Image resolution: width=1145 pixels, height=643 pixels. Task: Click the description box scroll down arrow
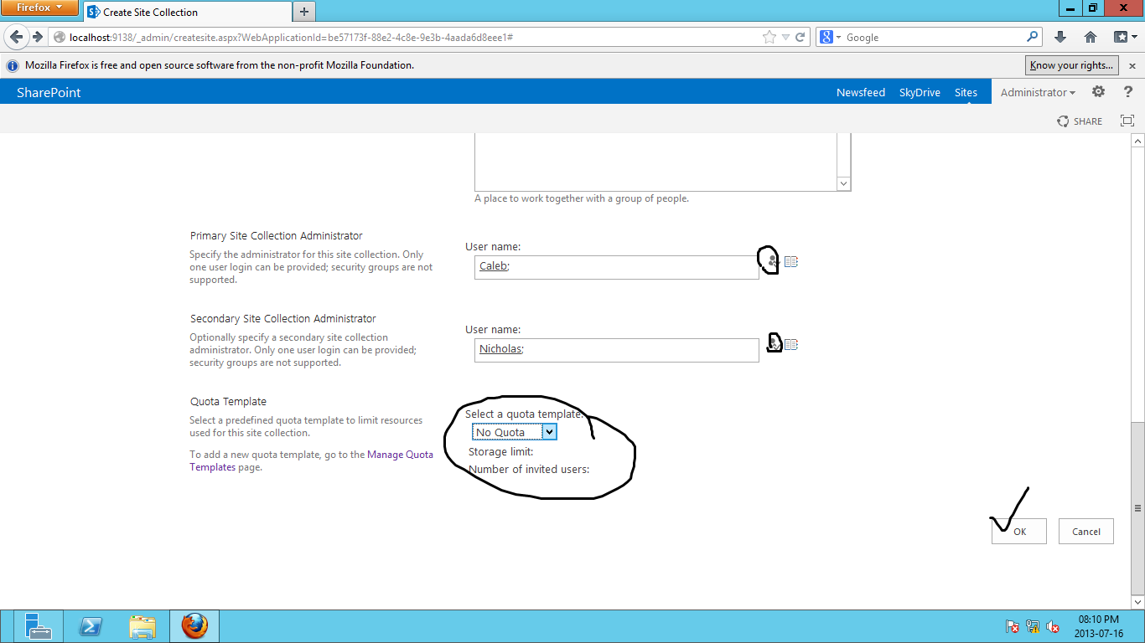point(844,183)
